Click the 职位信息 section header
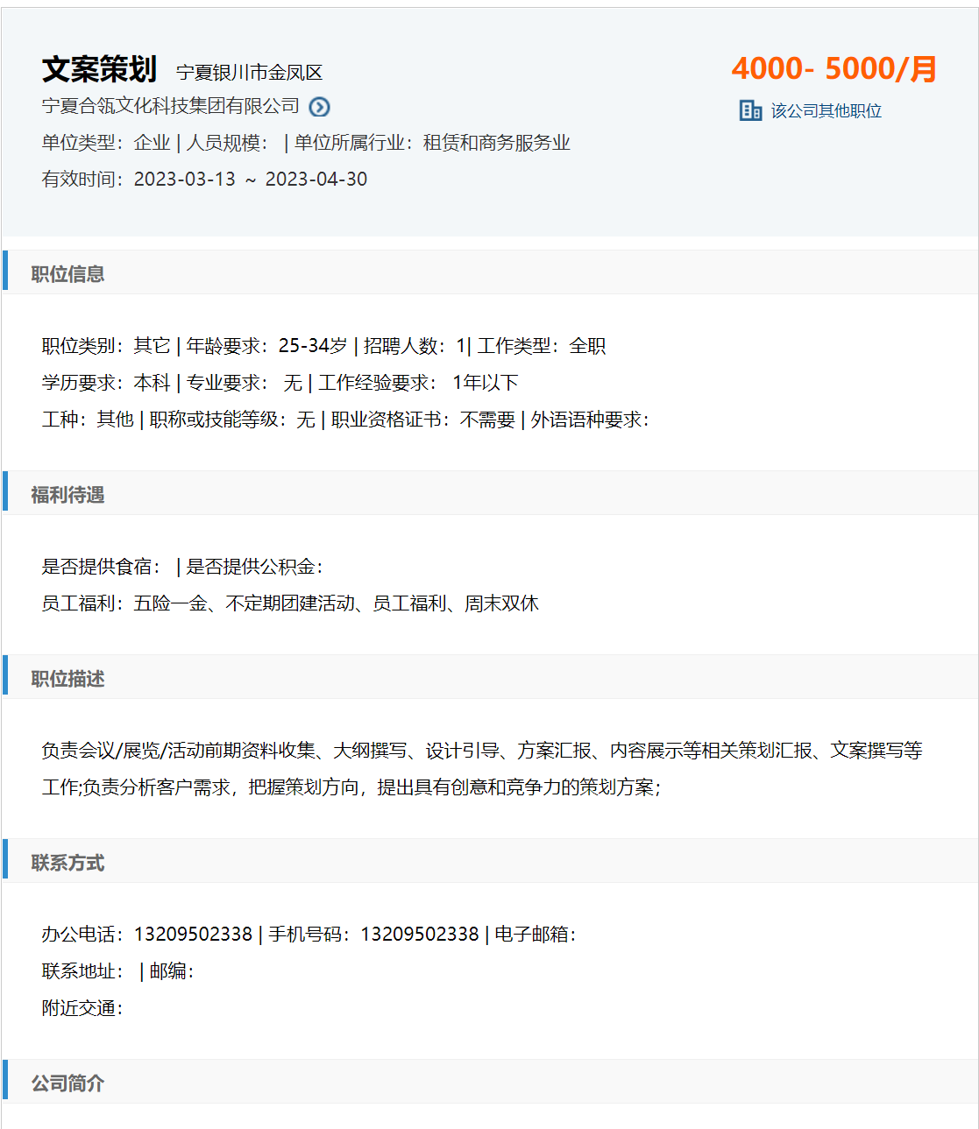979x1129 pixels. (x=67, y=274)
